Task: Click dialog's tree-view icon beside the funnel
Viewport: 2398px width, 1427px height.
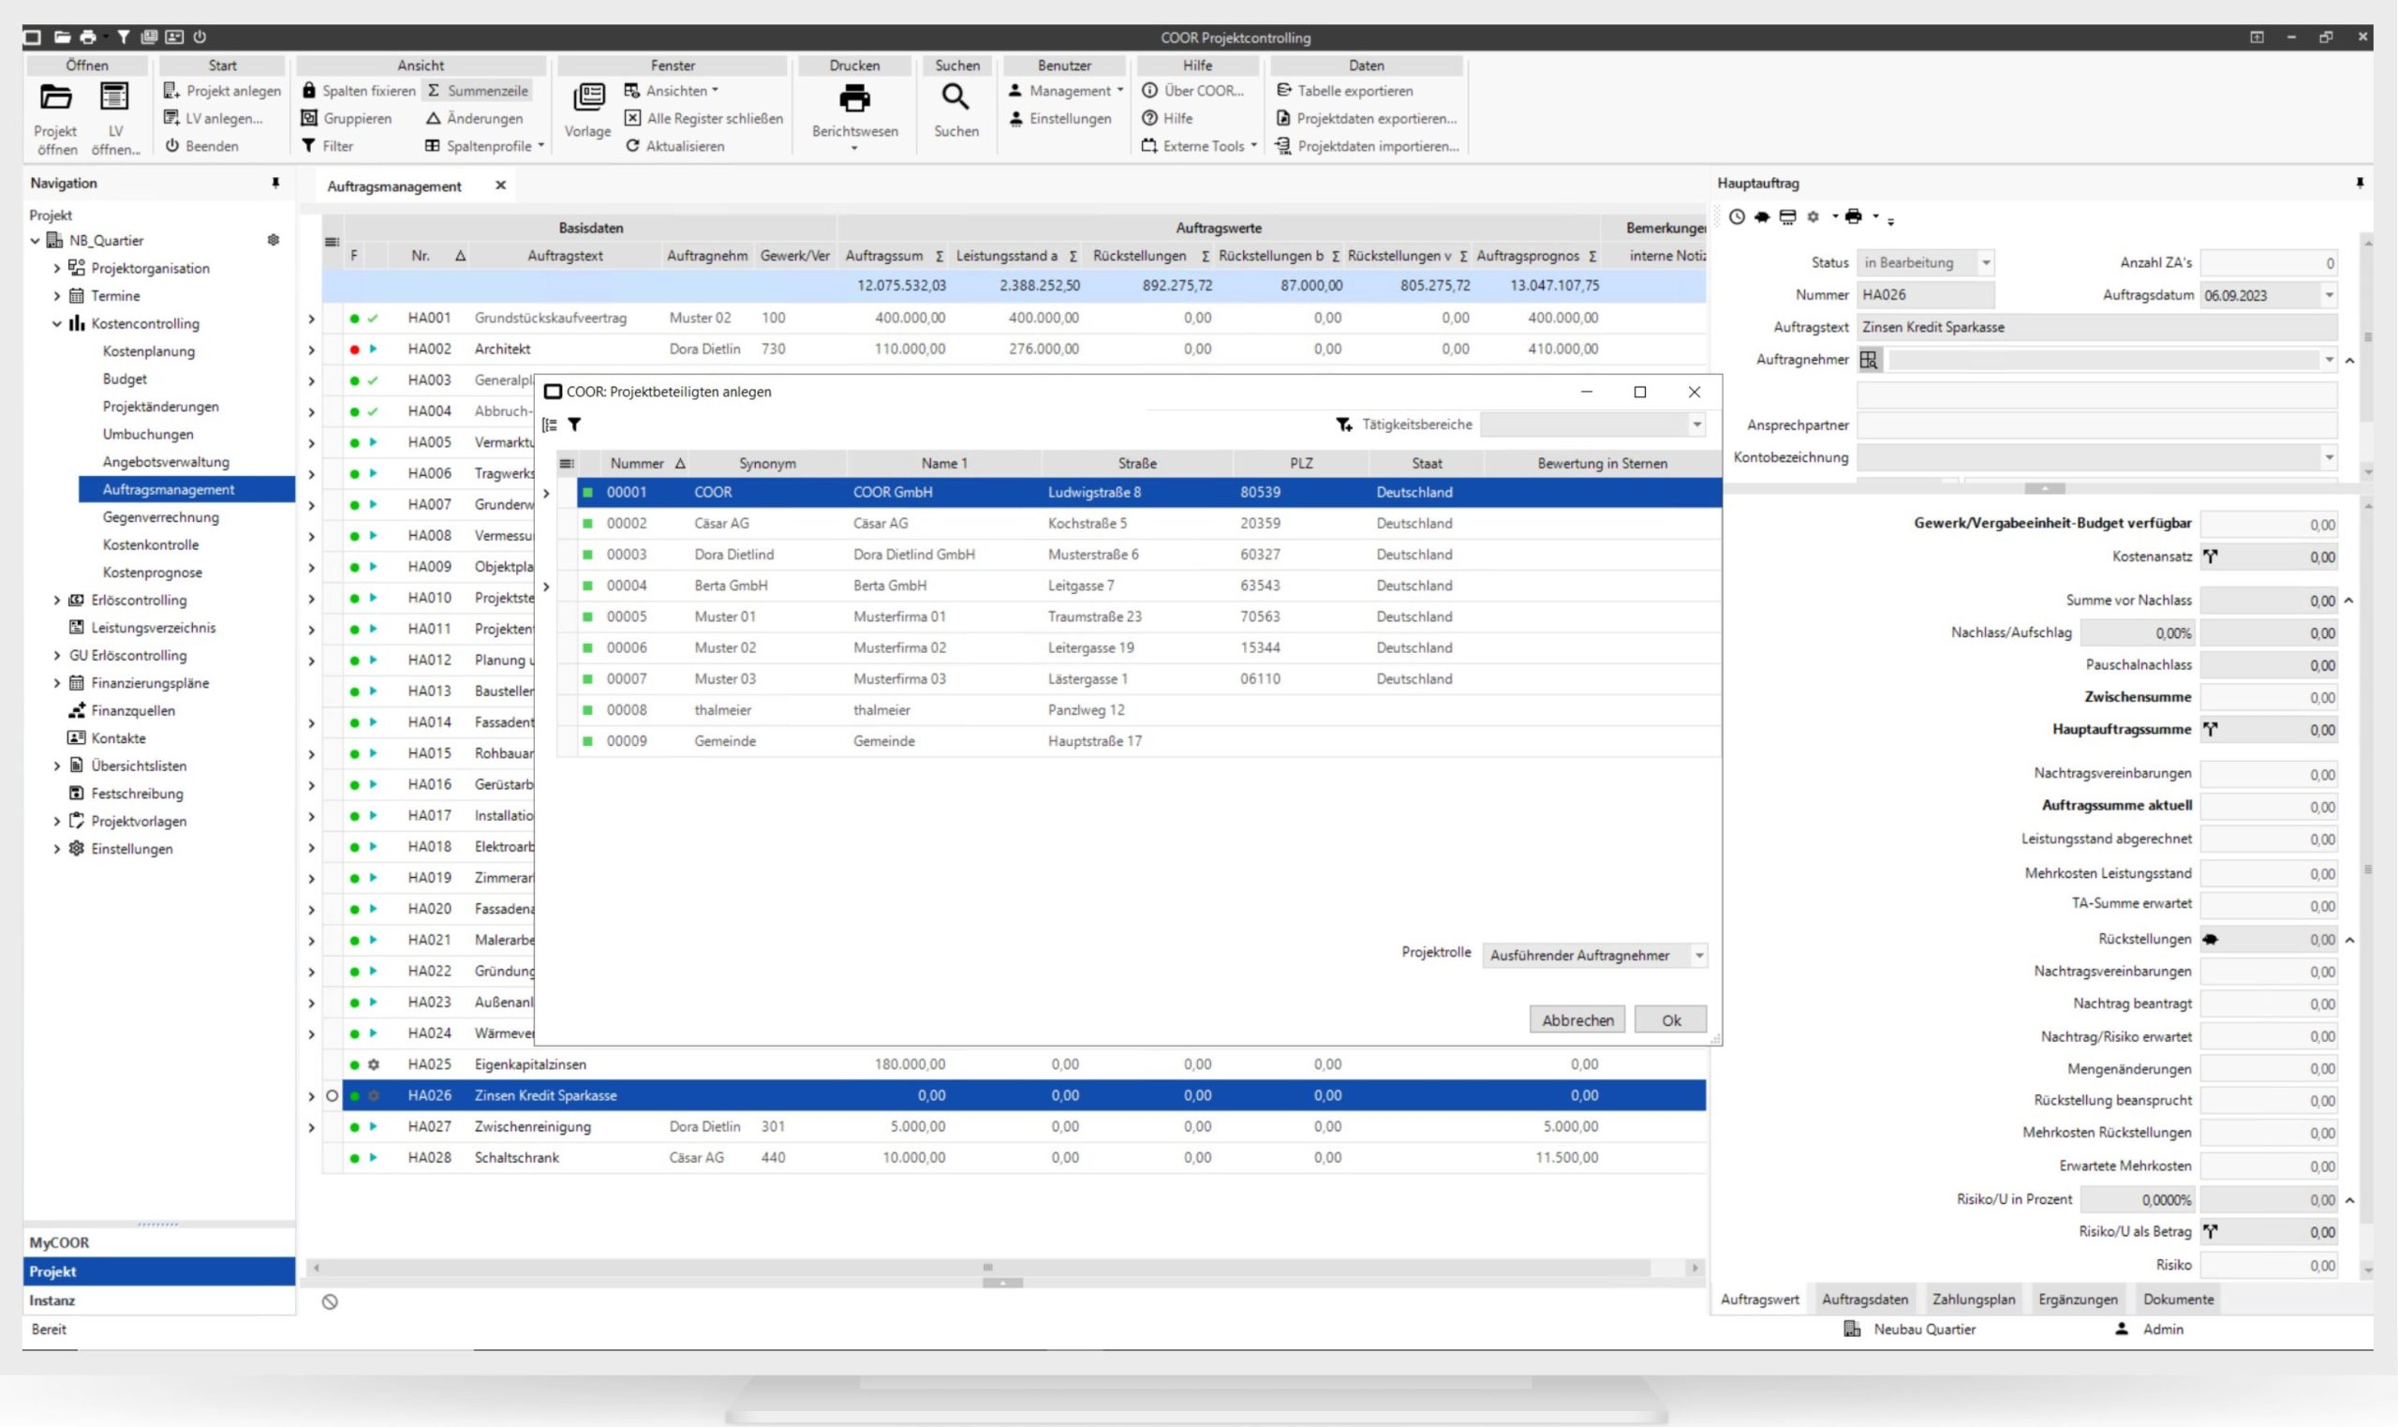Action: tap(550, 424)
